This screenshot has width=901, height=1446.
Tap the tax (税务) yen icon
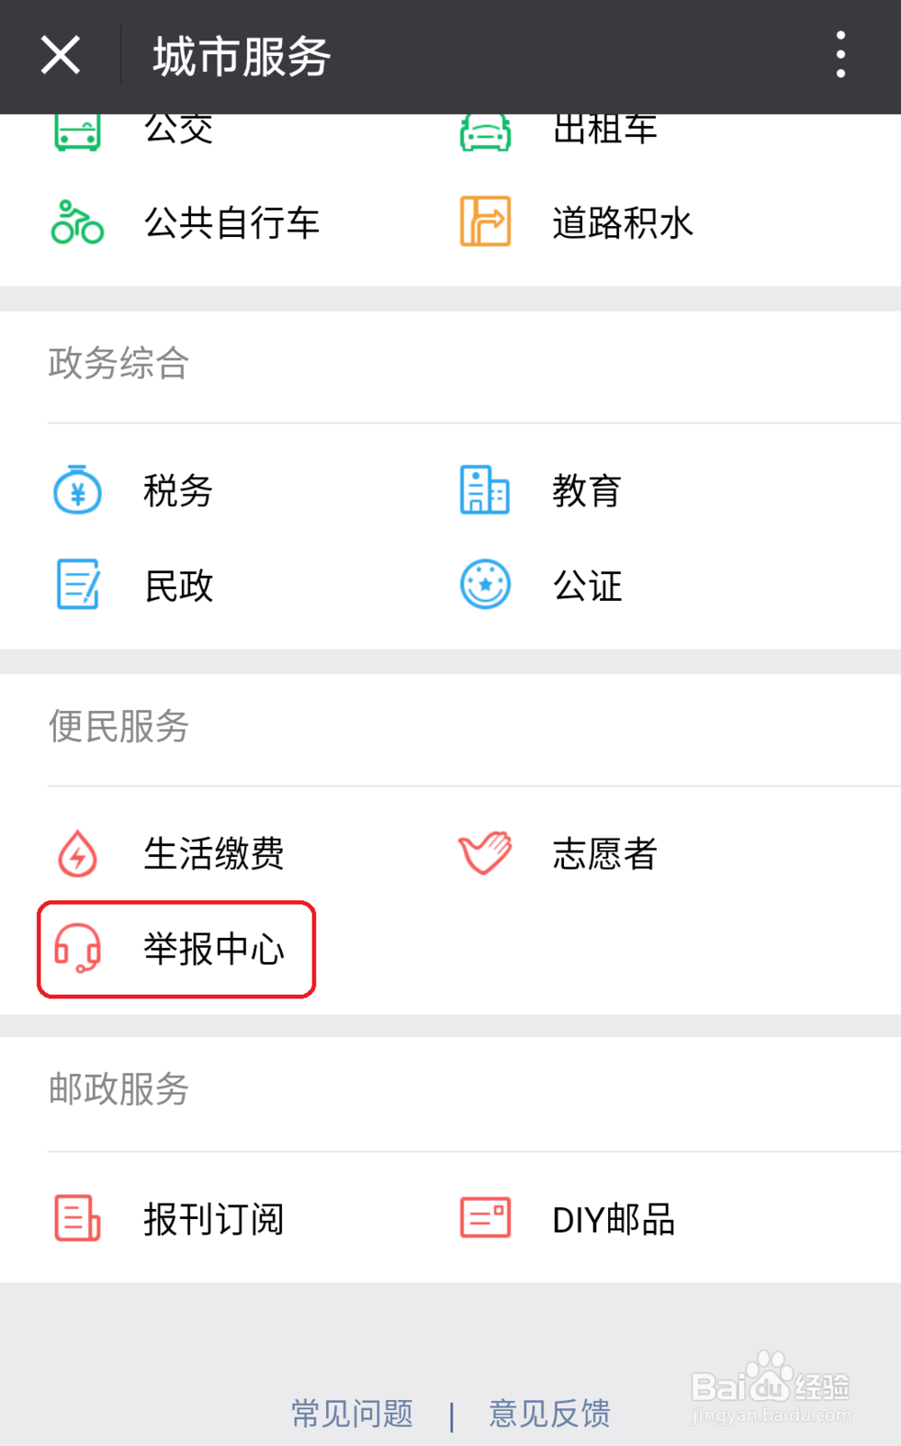coord(77,490)
